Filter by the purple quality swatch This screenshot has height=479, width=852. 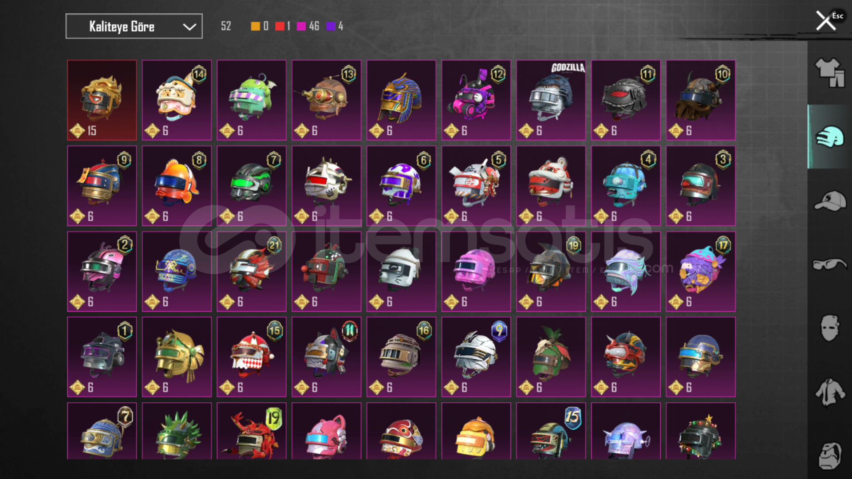coord(331,26)
